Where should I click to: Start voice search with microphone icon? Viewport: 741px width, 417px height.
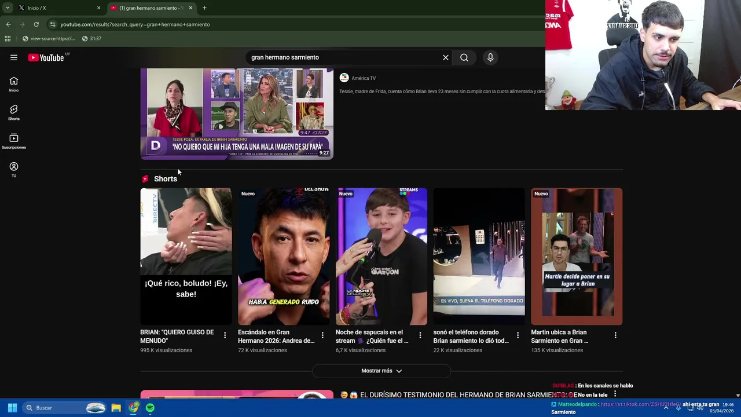tap(490, 57)
